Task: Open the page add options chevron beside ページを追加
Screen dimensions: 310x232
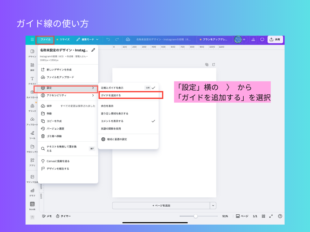Action: pyautogui.click(x=213, y=205)
